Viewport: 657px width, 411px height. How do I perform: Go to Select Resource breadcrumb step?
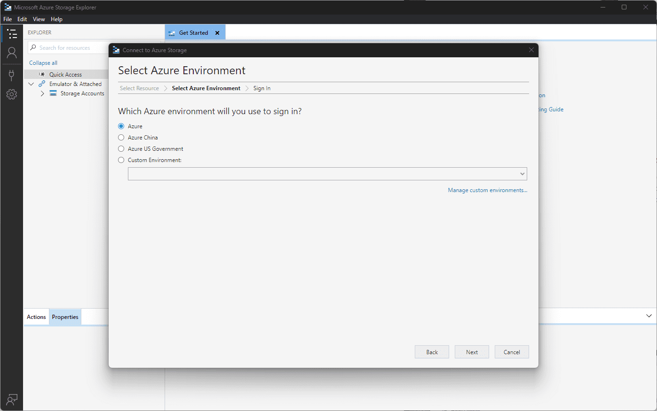(139, 88)
